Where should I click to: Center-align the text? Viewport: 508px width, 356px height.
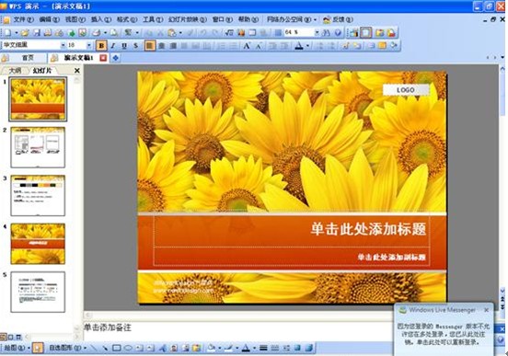pyautogui.click(x=161, y=46)
